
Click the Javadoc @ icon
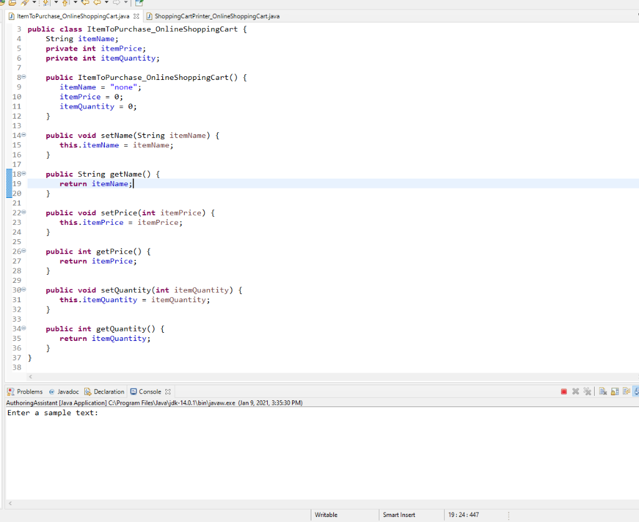pyautogui.click(x=52, y=391)
